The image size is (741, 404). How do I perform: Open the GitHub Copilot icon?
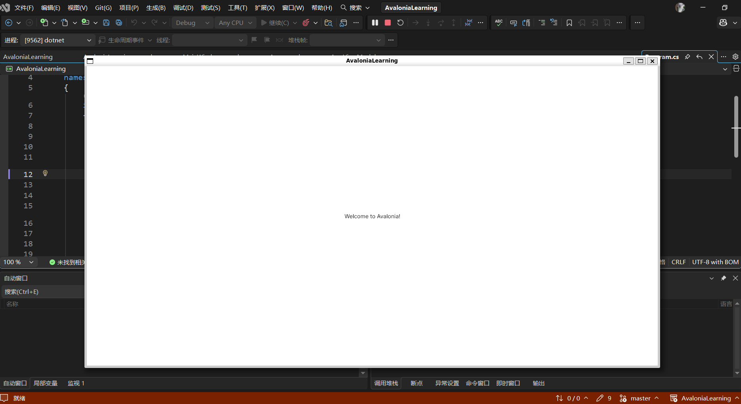(x=723, y=23)
